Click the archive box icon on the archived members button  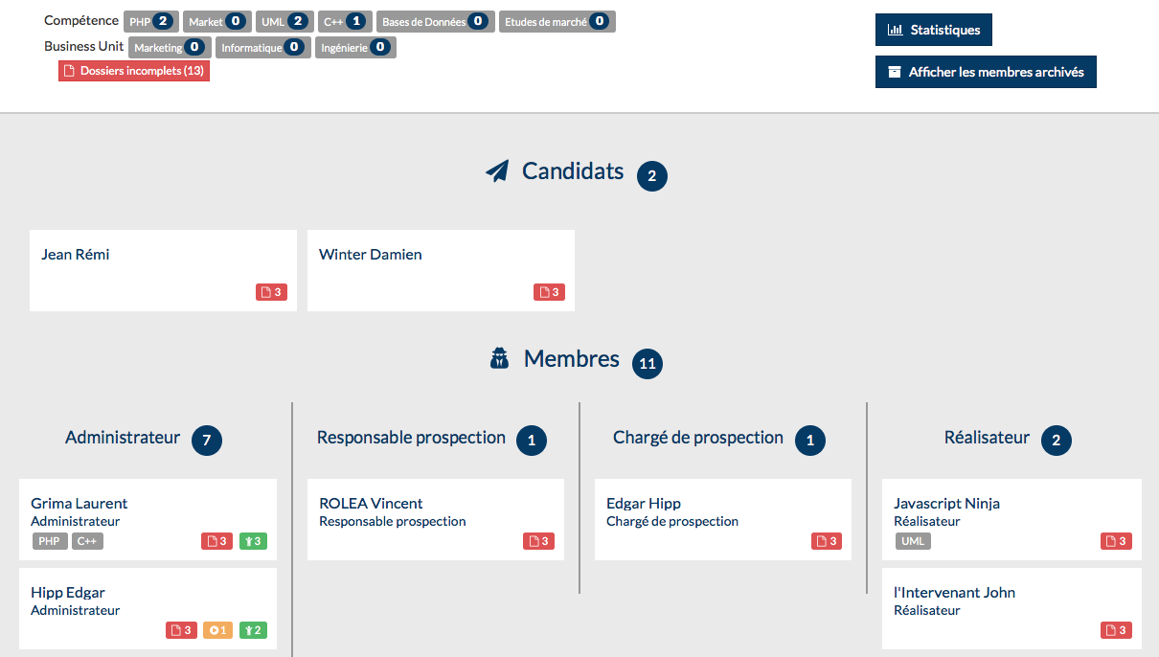tap(895, 72)
